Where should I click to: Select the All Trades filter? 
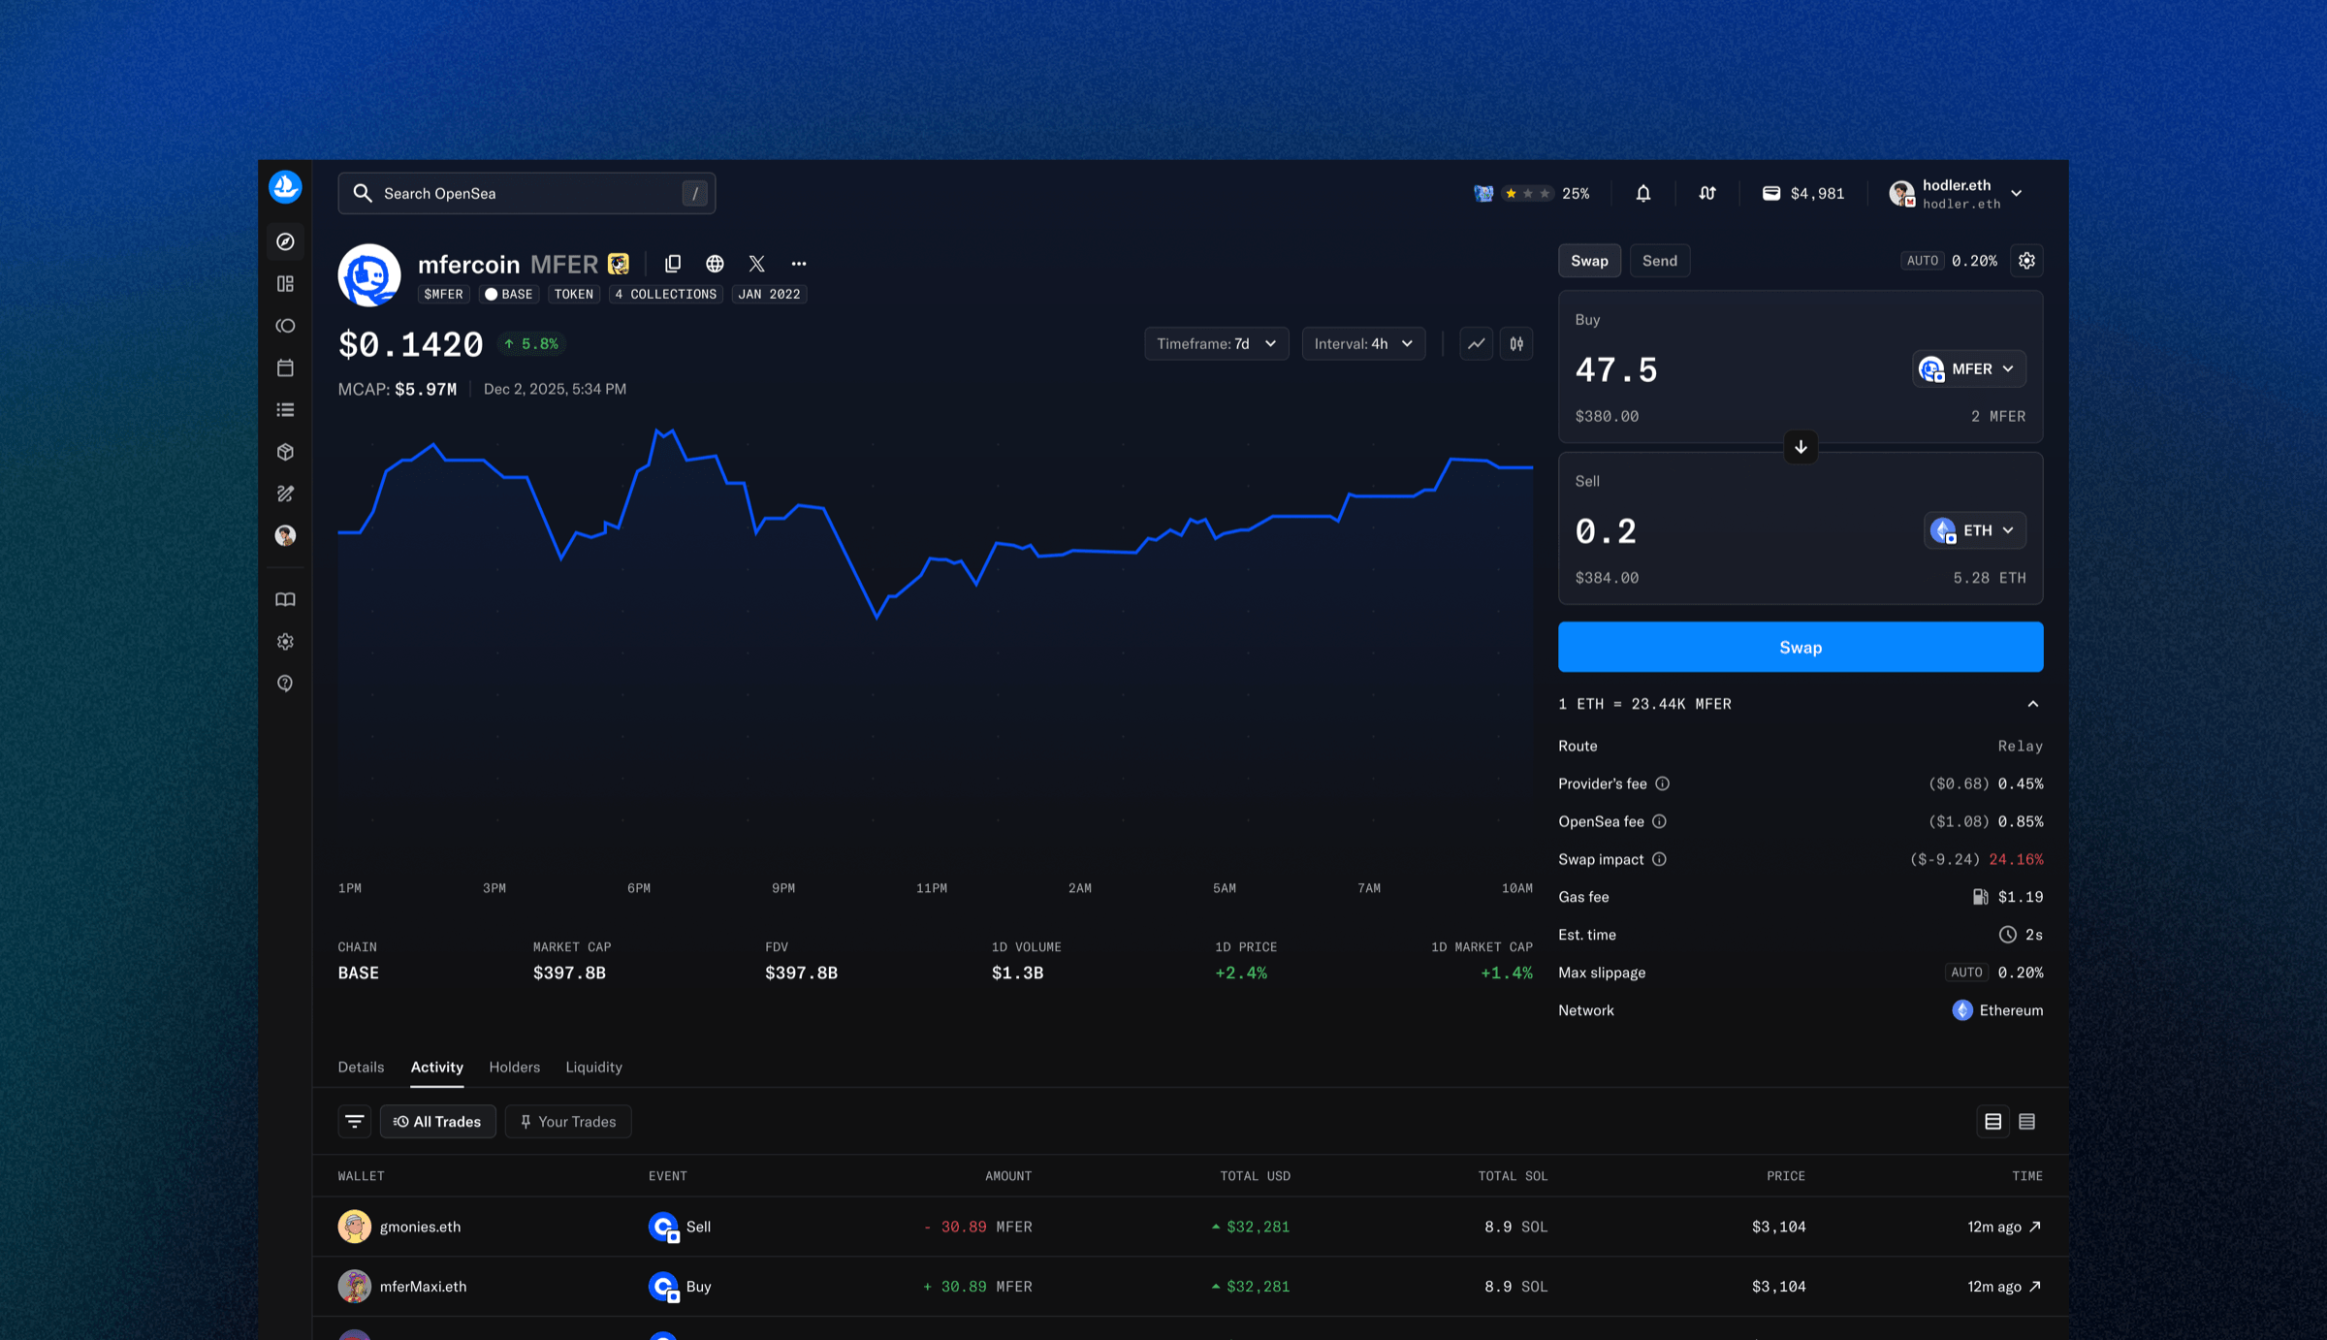[438, 1122]
